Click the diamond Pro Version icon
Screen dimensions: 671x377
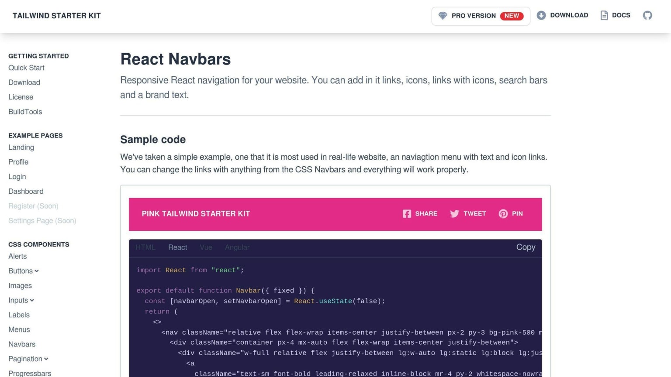click(443, 16)
